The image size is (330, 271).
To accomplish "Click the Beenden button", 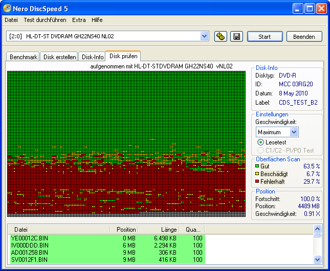I will pyautogui.click(x=304, y=37).
